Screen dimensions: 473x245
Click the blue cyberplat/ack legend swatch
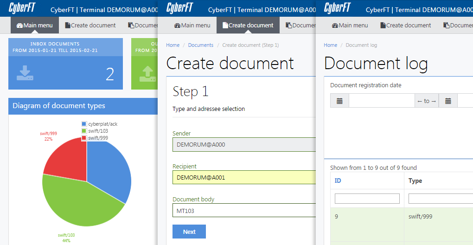click(x=84, y=124)
